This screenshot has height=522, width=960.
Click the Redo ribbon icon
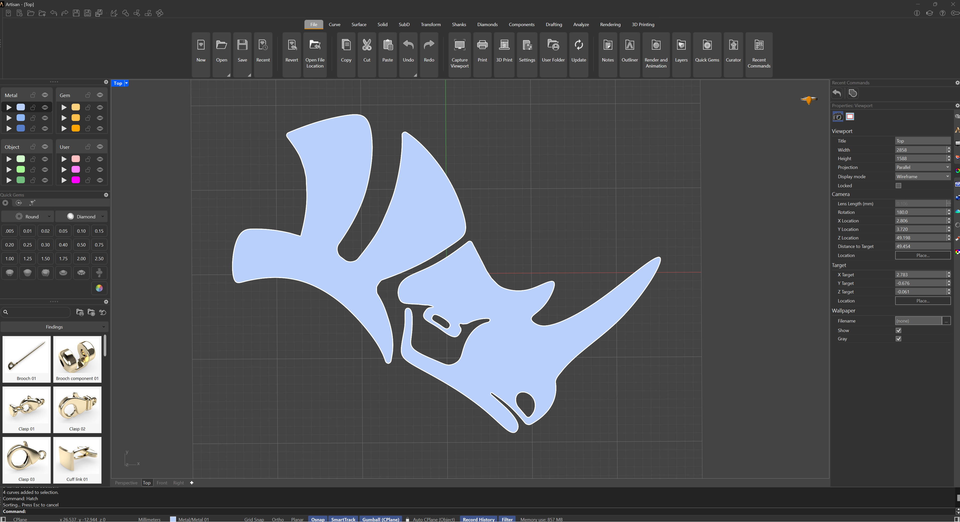point(429,45)
